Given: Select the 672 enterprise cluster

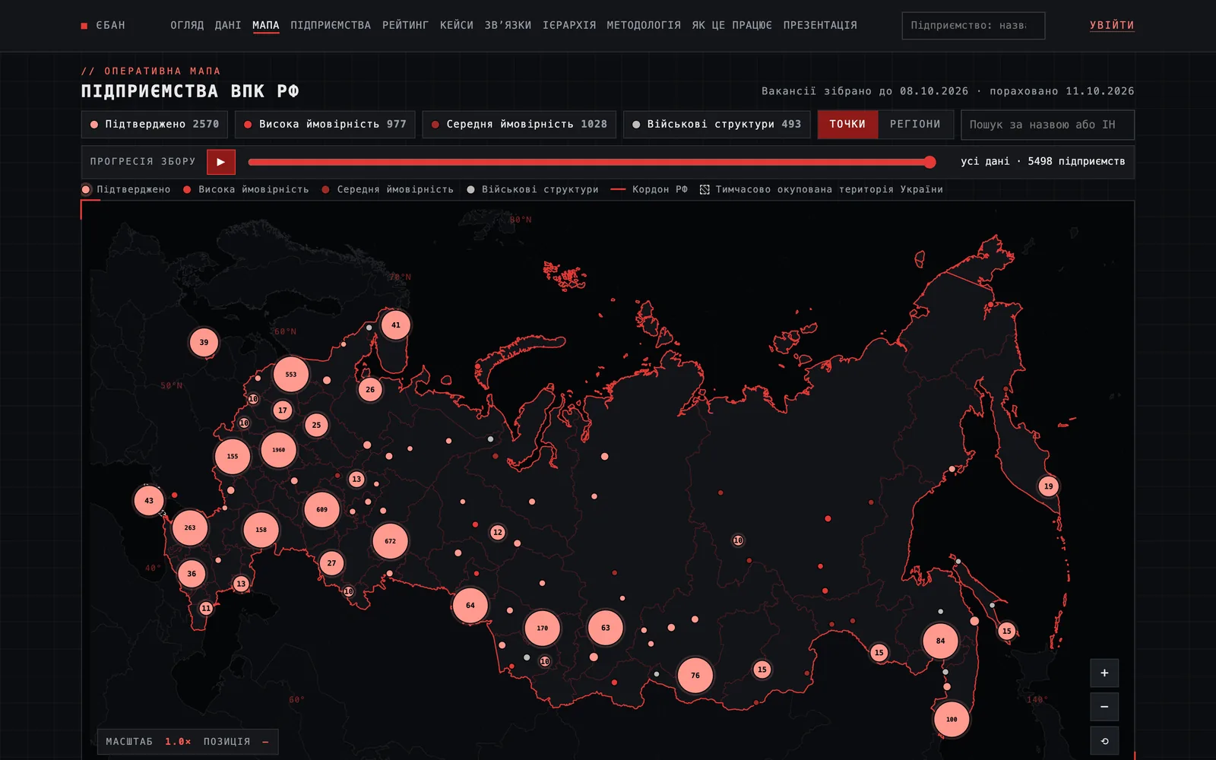Looking at the screenshot, I should 390,541.
